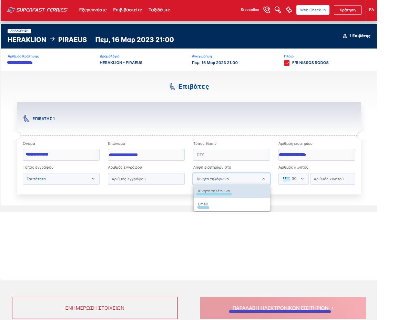This screenshot has width=397, height=320.
Task: Open the Τύπος εγγράφου dropdown
Action: tap(61, 179)
